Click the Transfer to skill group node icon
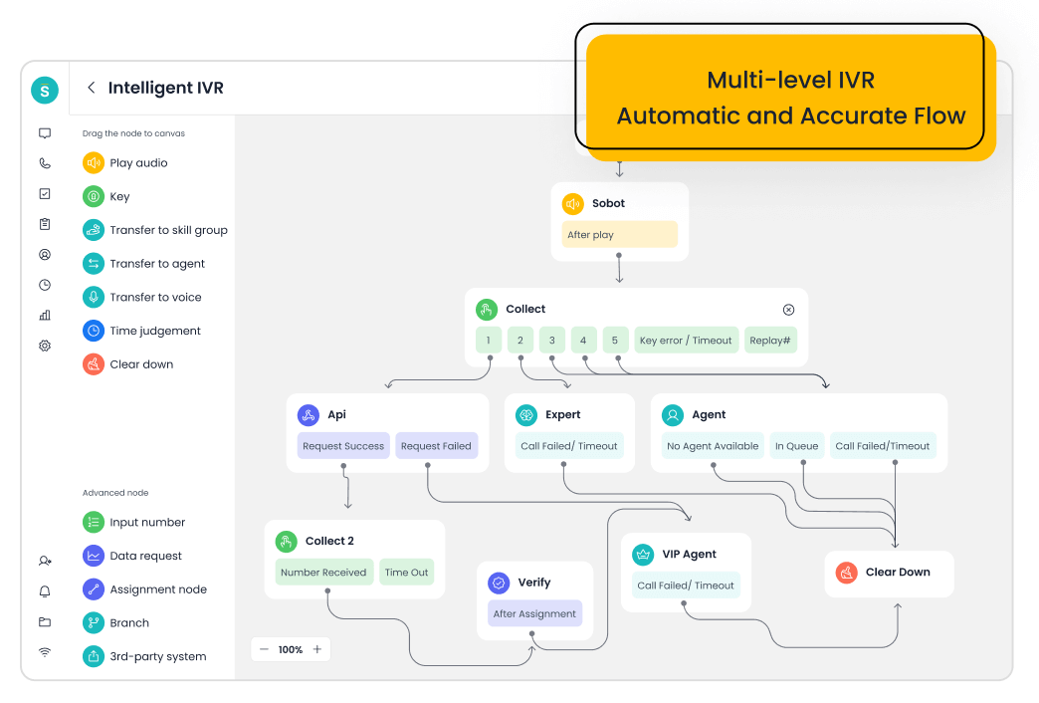This screenshot has width=1039, height=703. pos(92,229)
